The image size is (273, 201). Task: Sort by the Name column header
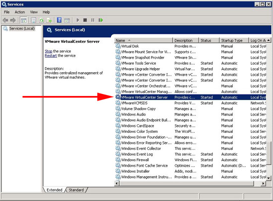pos(143,40)
